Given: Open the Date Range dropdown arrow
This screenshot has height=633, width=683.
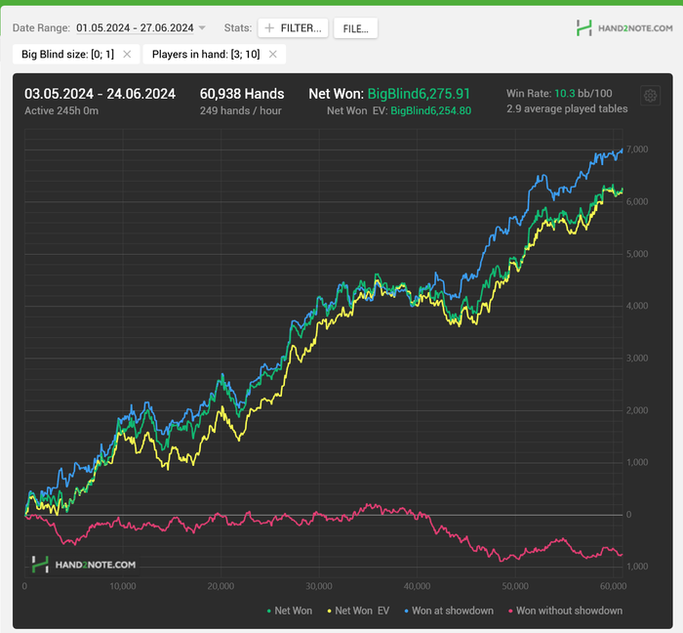Looking at the screenshot, I should pyautogui.click(x=202, y=28).
